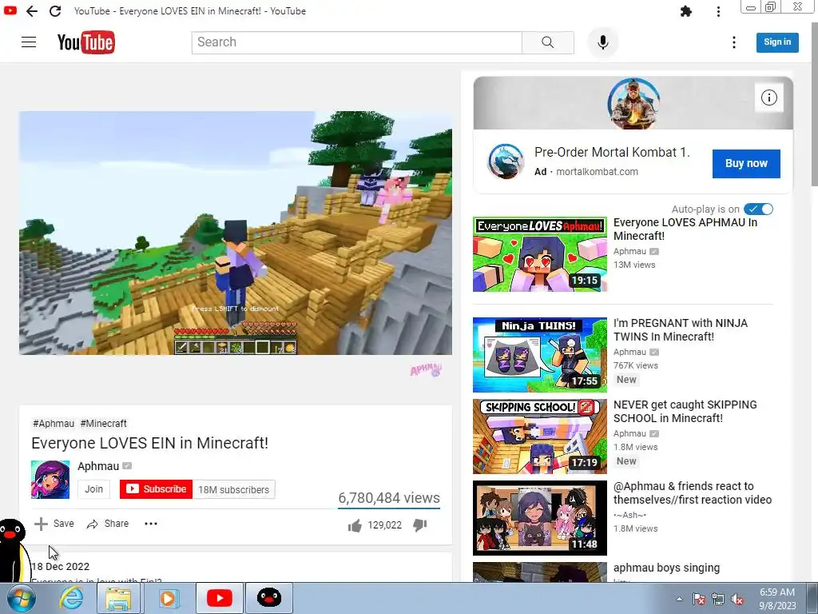
Task: Open title aphmau boys singing
Action: pyautogui.click(x=667, y=568)
